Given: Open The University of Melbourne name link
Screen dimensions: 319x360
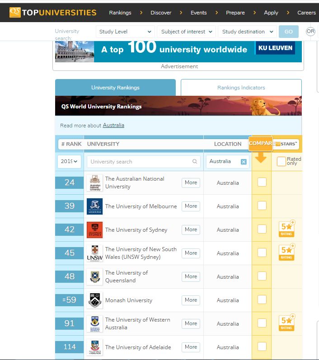Looking at the screenshot, I should 141,206.
